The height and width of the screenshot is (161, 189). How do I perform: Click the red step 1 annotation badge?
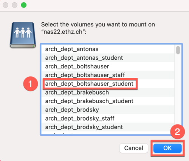click(31, 84)
